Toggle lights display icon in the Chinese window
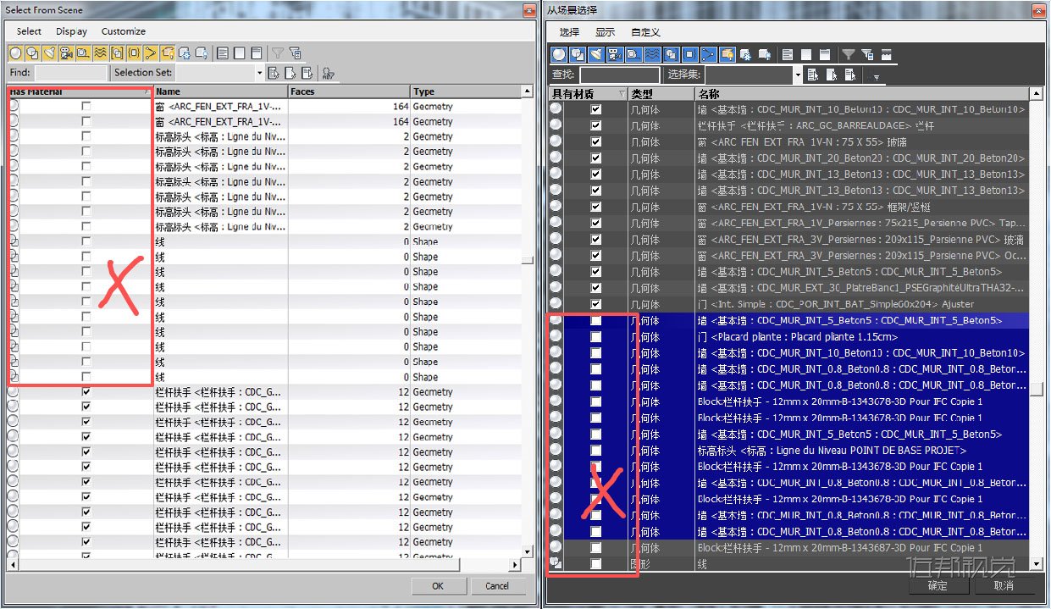The width and height of the screenshot is (1051, 609). point(596,54)
